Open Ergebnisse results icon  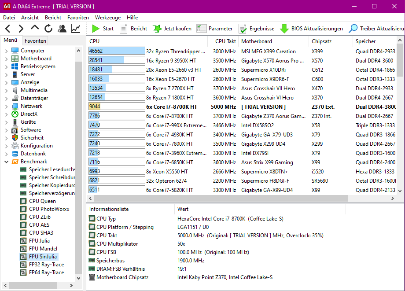click(243, 29)
